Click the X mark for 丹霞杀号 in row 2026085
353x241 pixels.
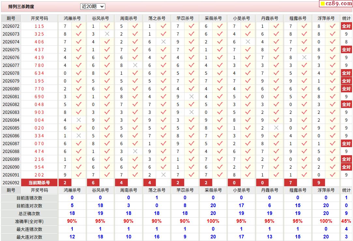tap(276, 128)
